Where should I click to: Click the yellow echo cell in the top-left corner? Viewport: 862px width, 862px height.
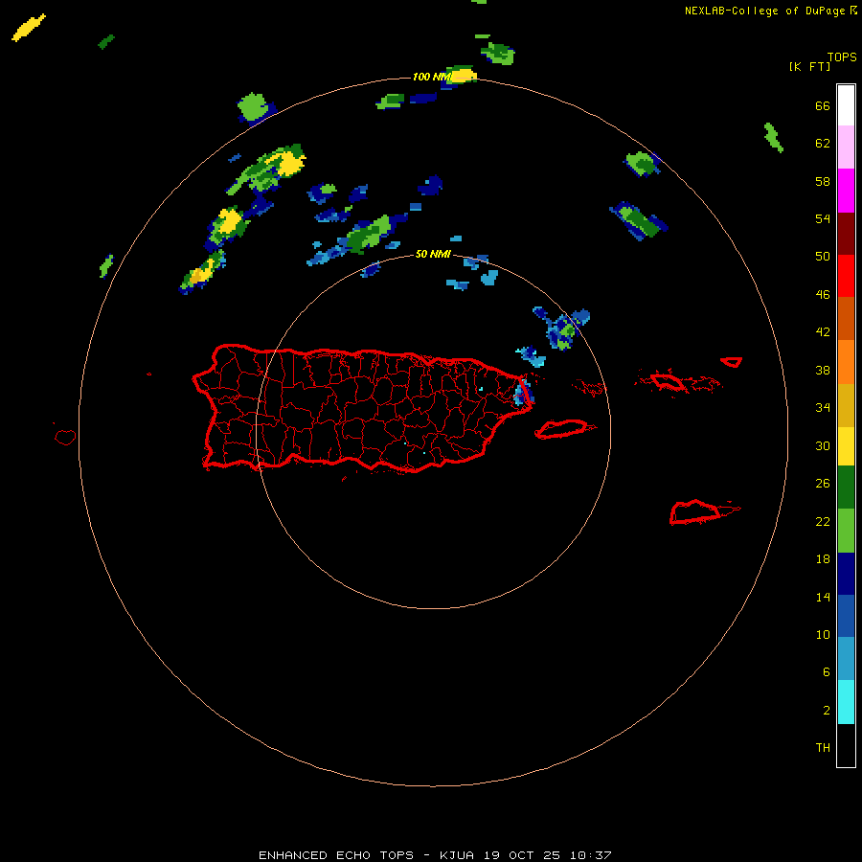29,28
